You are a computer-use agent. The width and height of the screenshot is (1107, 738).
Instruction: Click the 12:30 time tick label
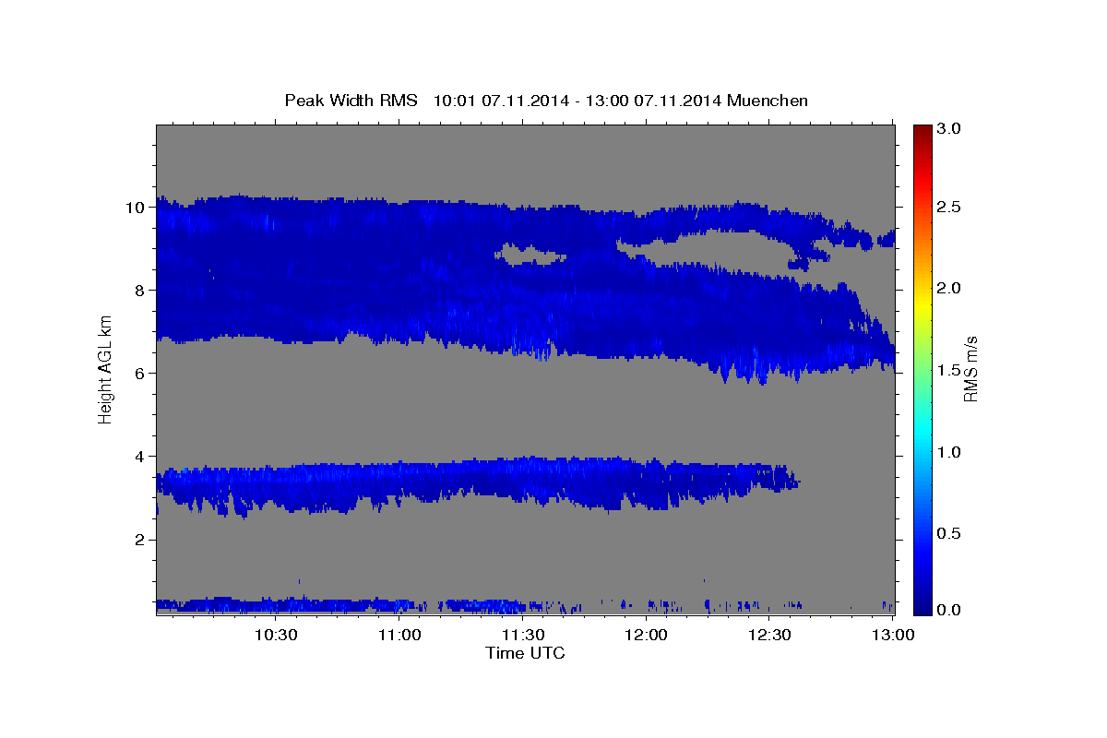(770, 635)
